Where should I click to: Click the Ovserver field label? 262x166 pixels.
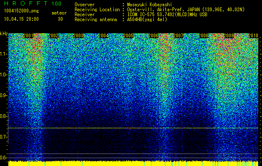pos(85,5)
